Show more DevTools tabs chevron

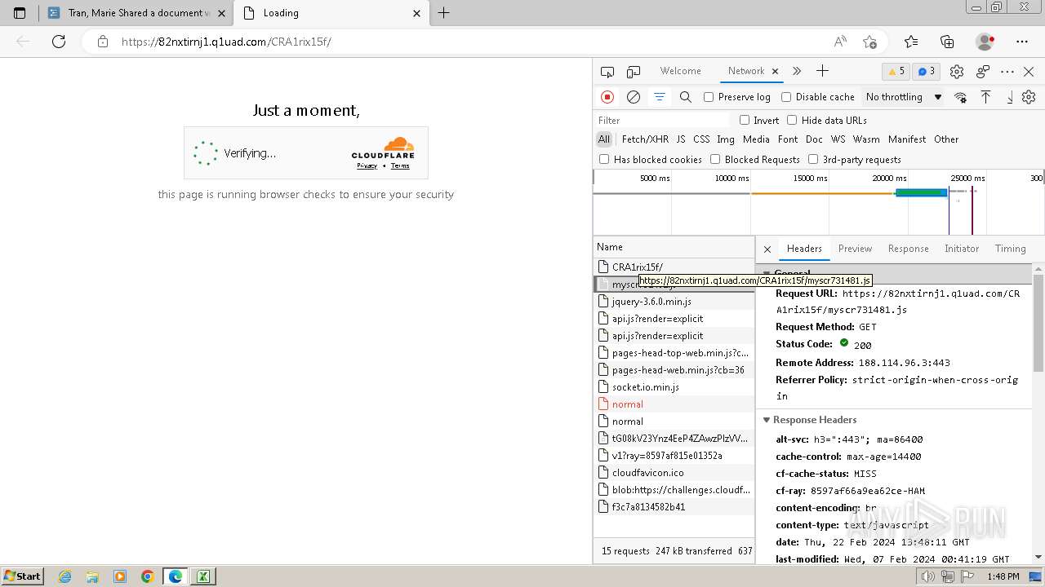click(797, 72)
